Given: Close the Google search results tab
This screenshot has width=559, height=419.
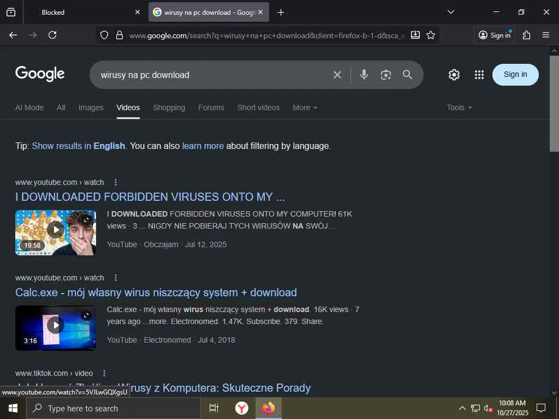Looking at the screenshot, I should coord(260,12).
